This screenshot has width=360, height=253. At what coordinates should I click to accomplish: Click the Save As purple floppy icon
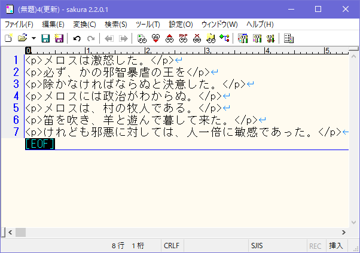tap(59, 38)
